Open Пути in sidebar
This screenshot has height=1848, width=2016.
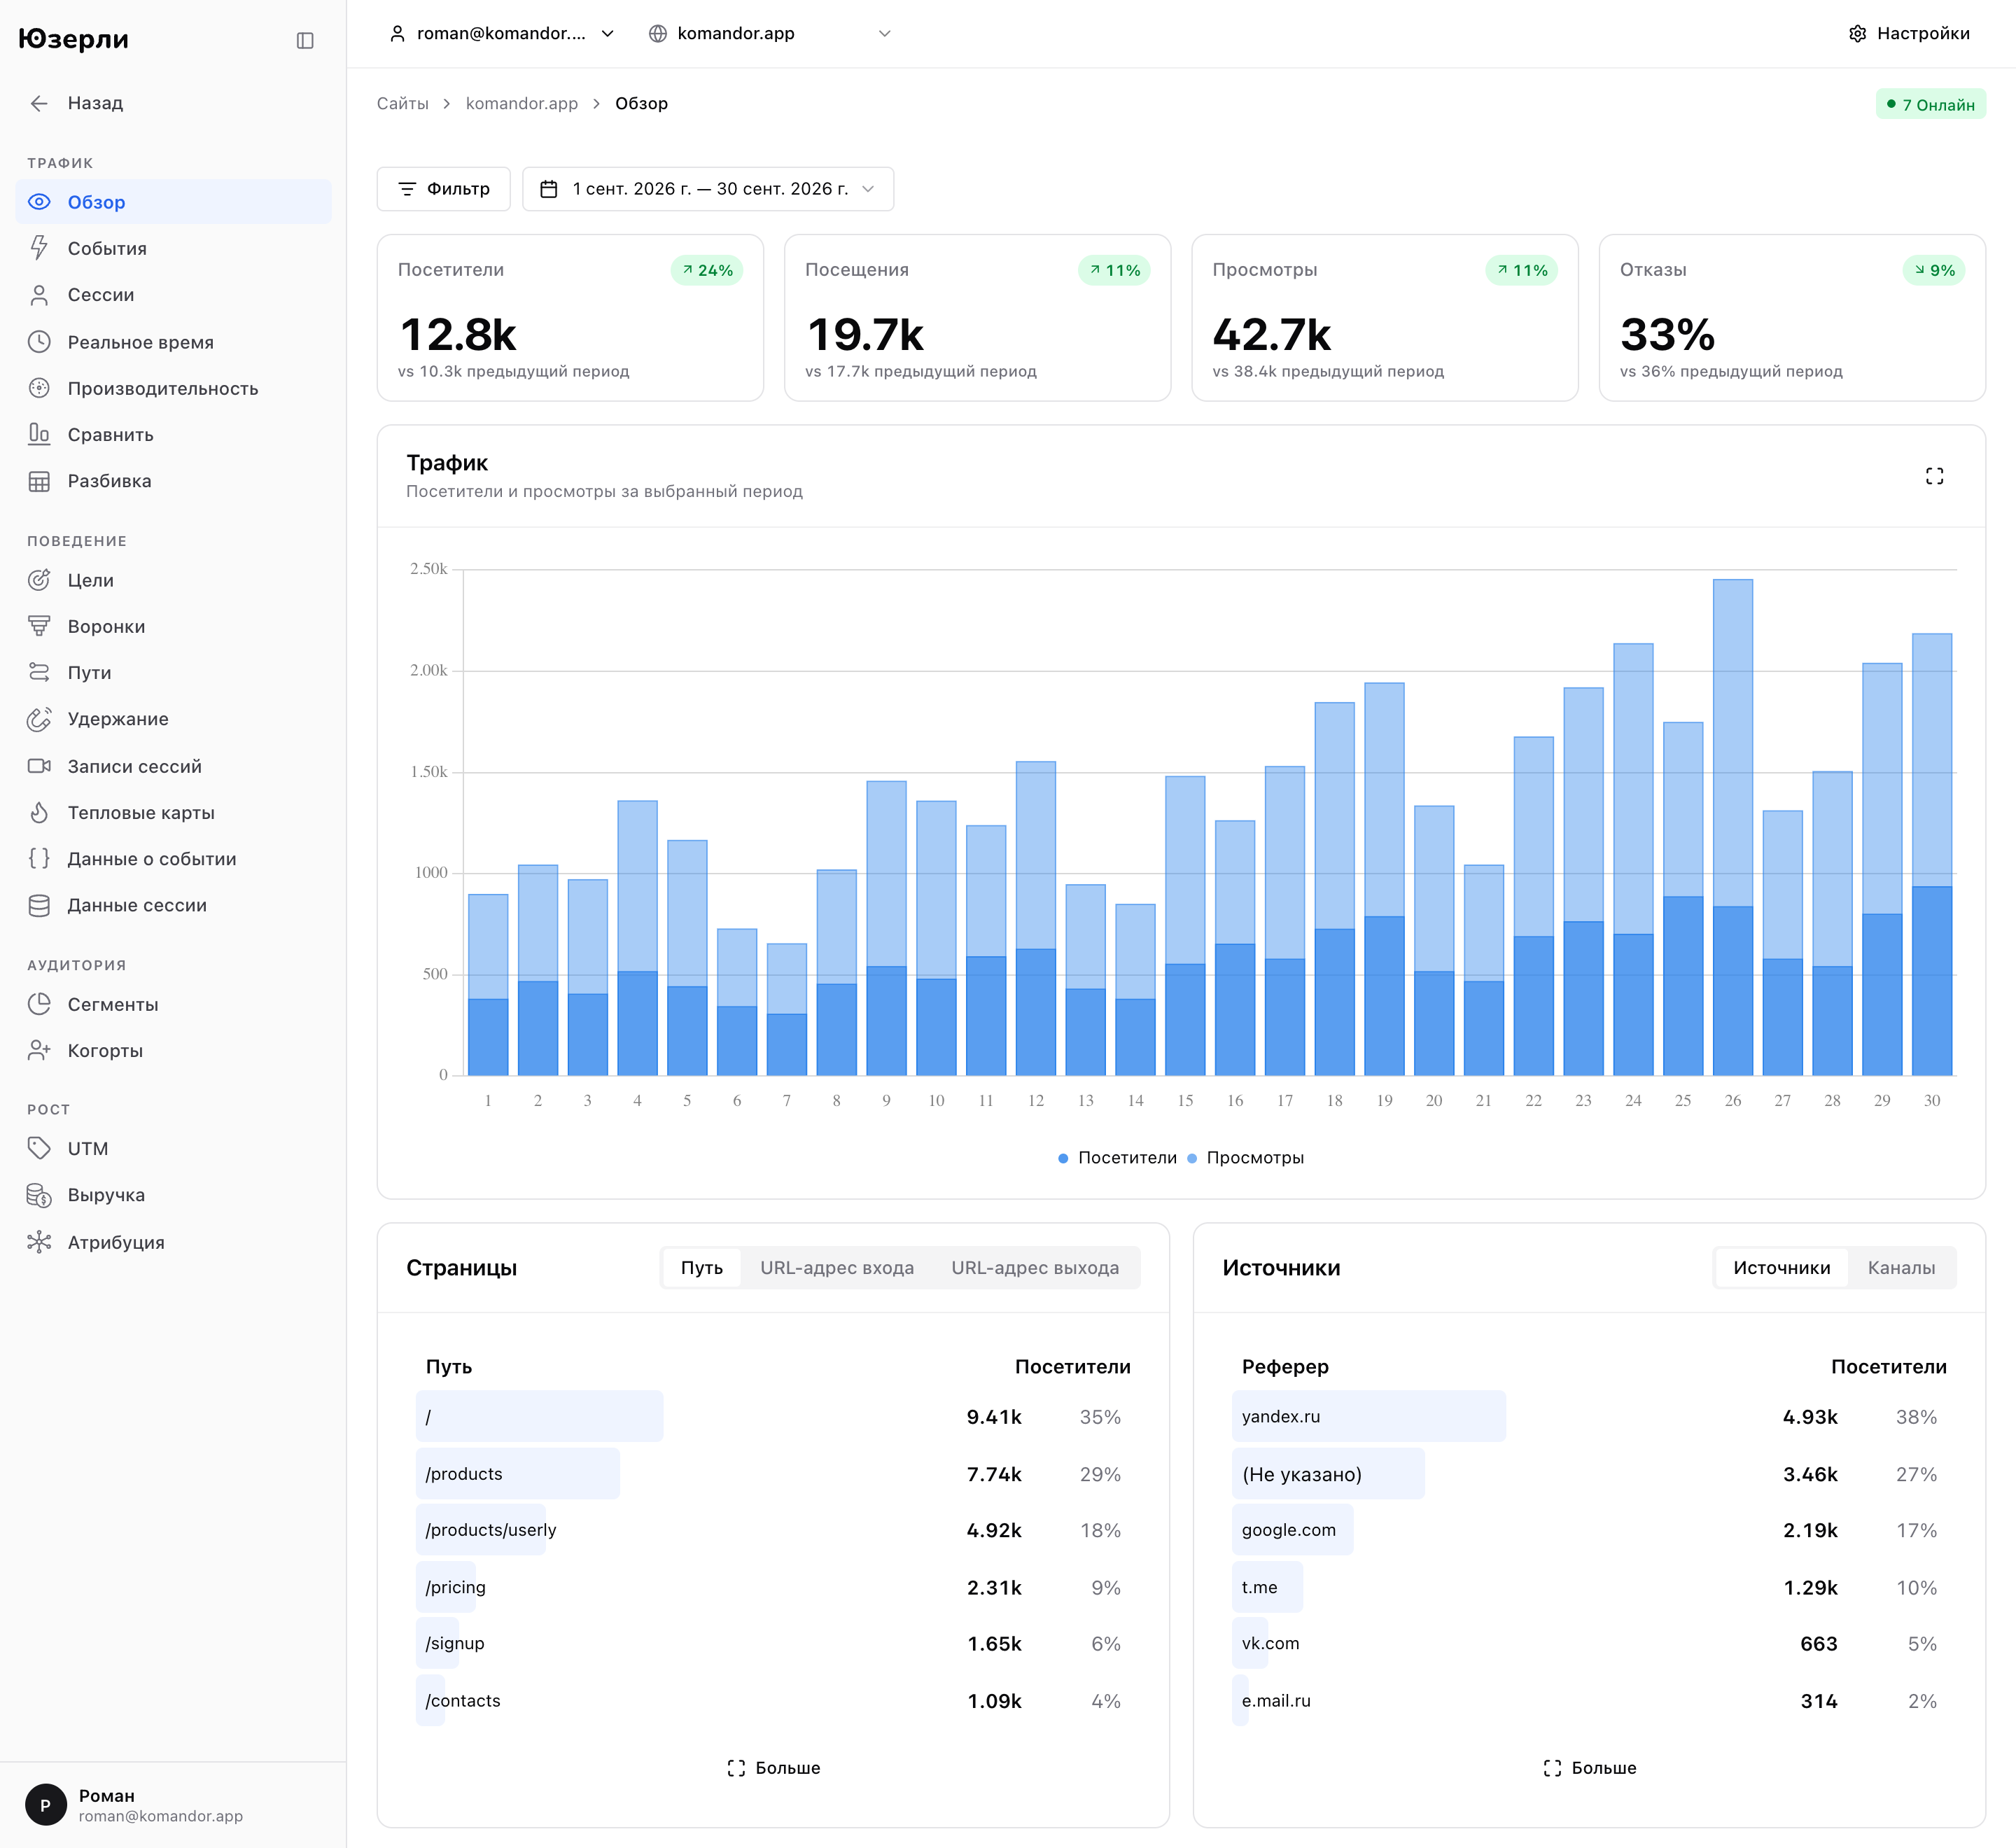pos(173,673)
